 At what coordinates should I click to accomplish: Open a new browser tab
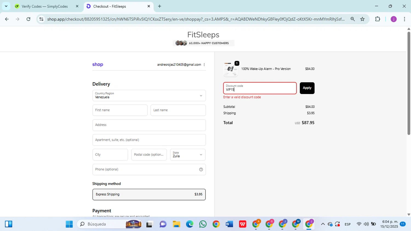tap(159, 6)
